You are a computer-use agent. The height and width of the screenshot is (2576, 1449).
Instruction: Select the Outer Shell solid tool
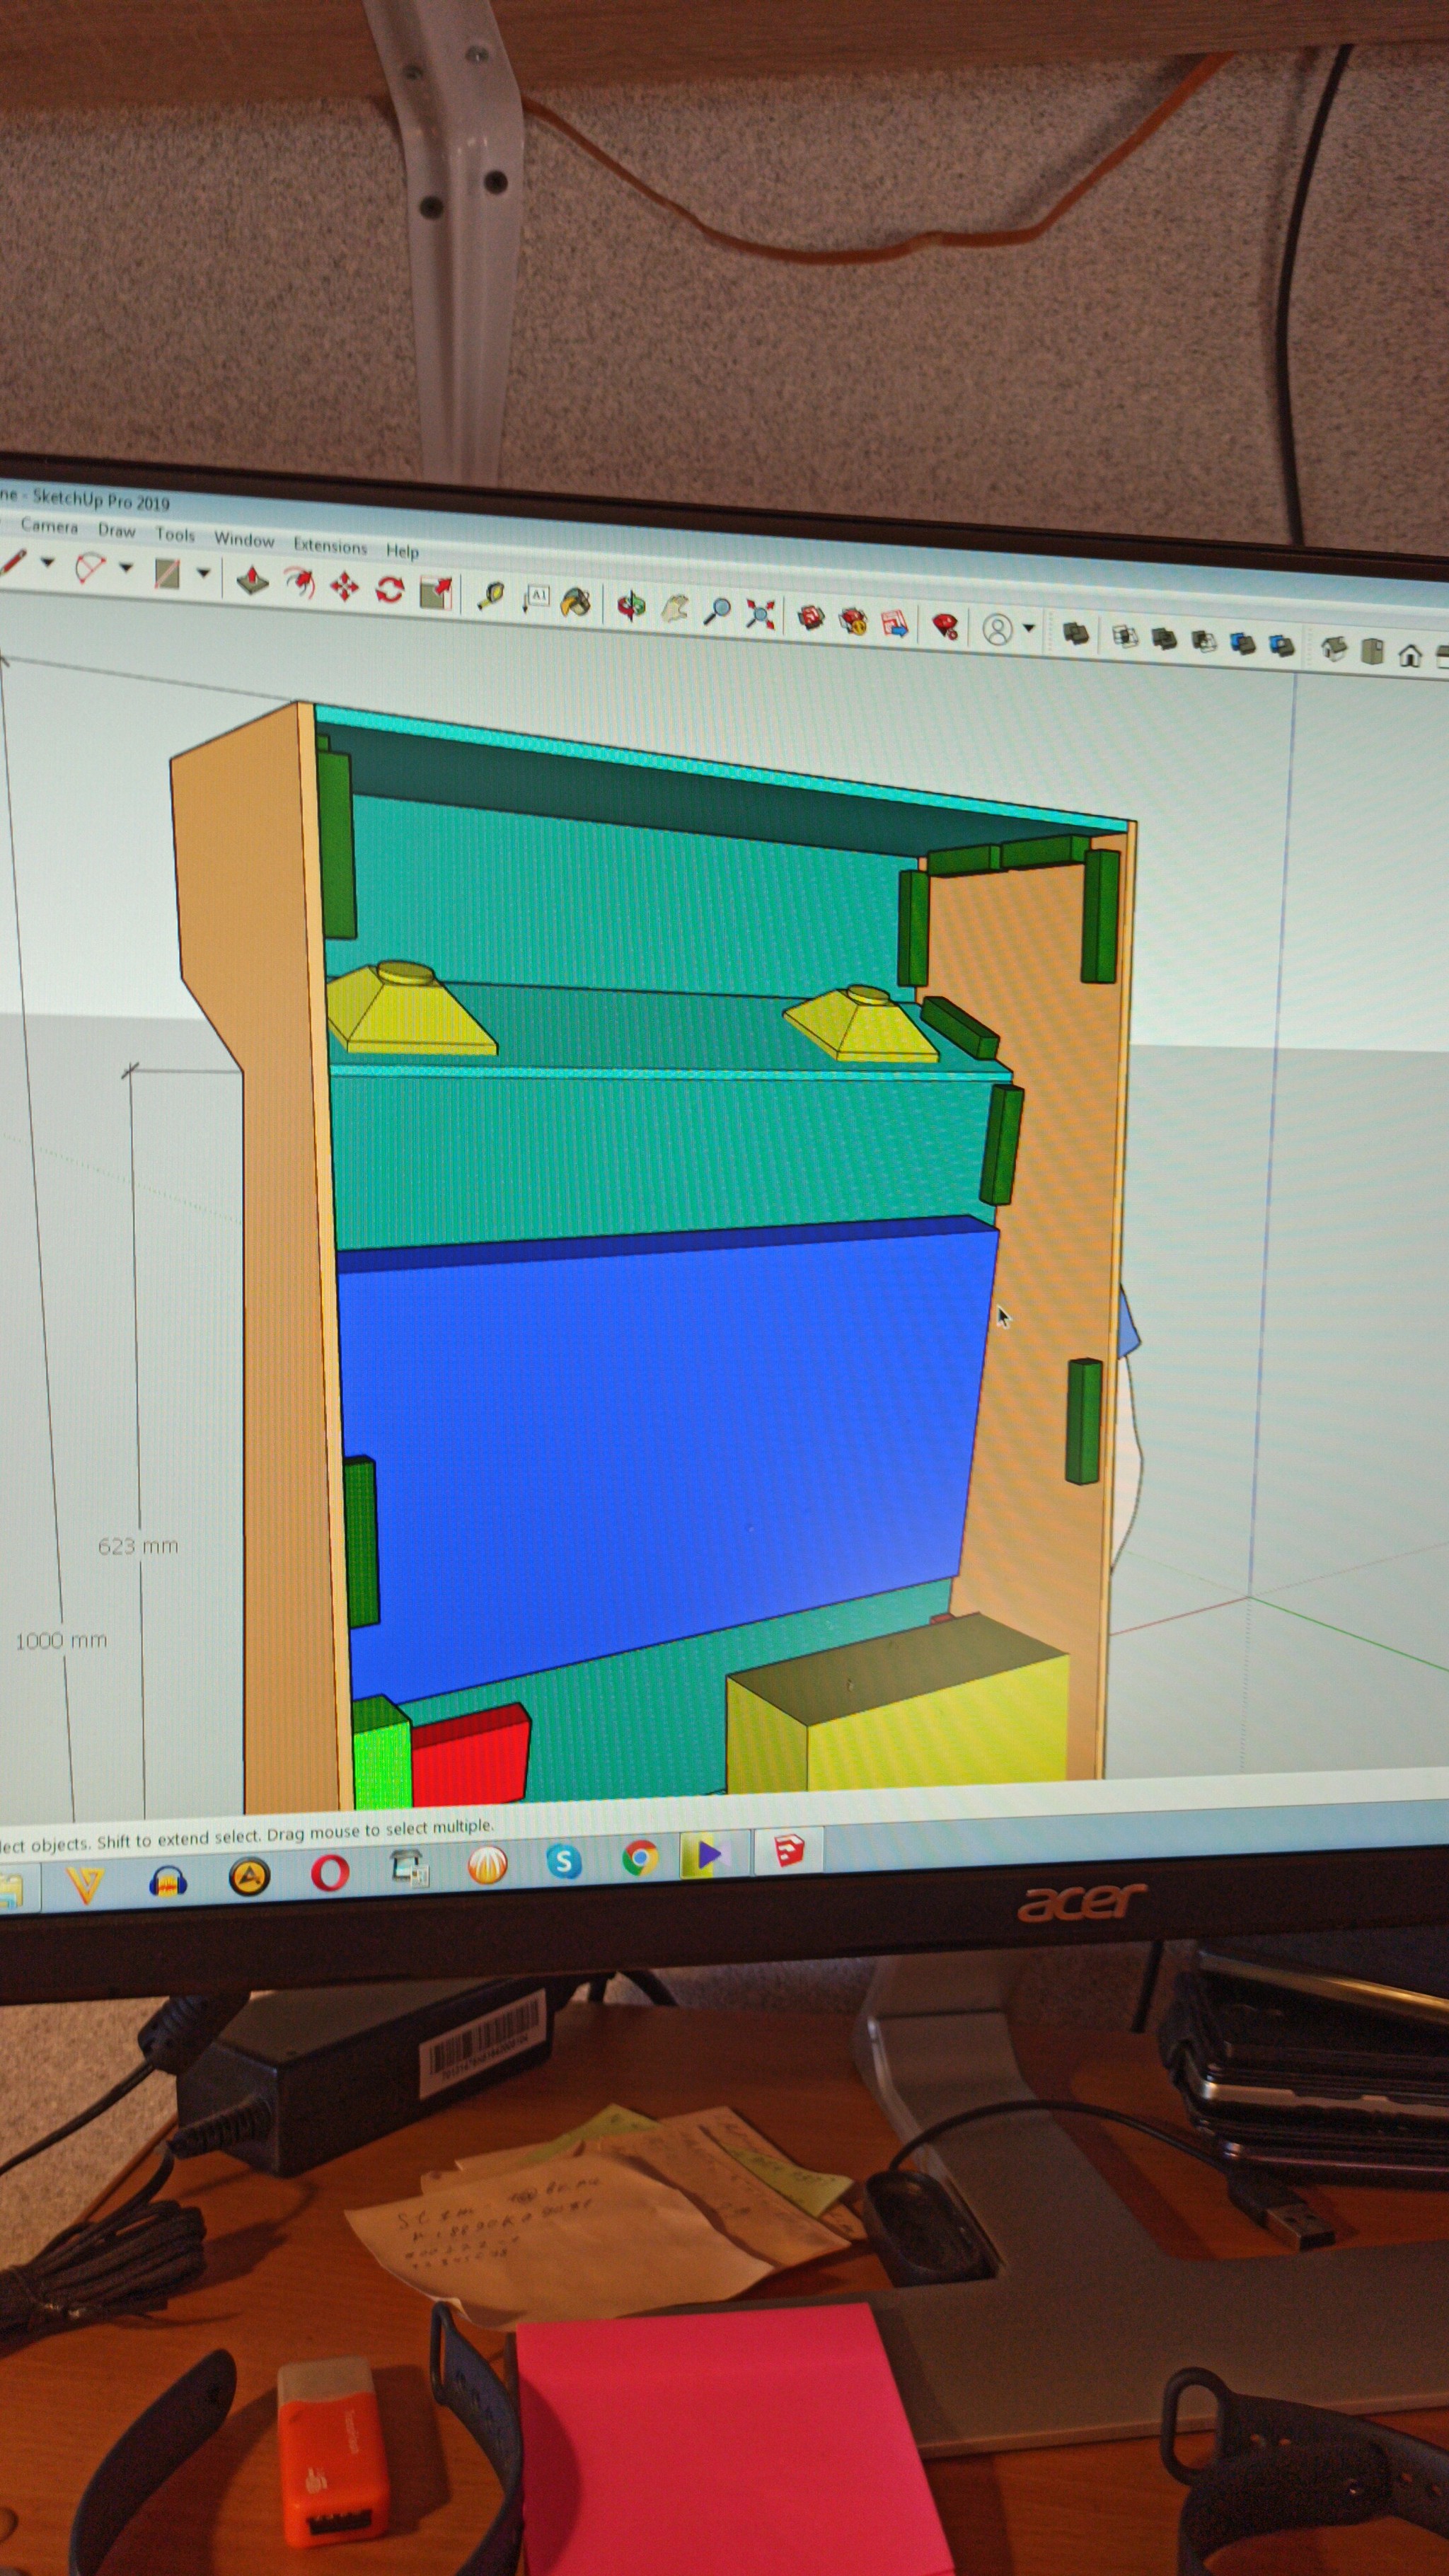tap(1075, 634)
